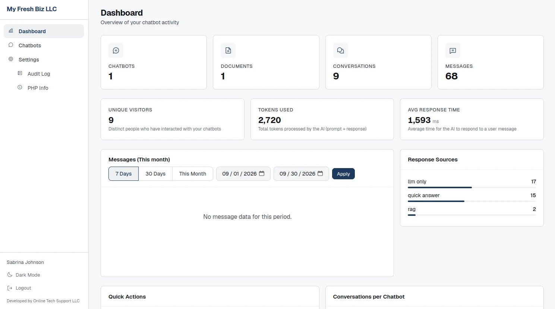Click the llm only progress bar
The image size is (555, 309).
[x=472, y=187]
